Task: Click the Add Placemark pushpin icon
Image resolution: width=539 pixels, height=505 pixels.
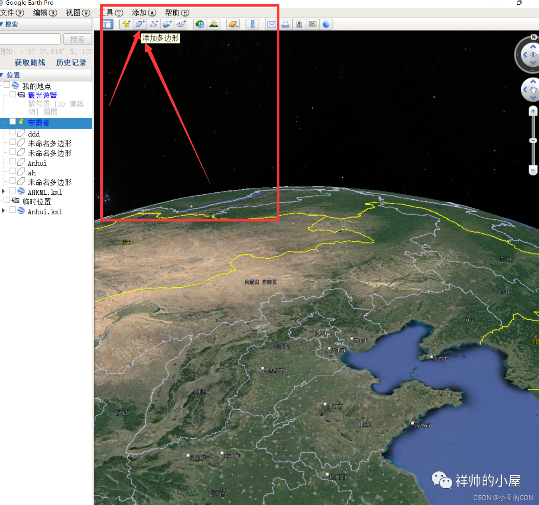Action: pos(126,24)
